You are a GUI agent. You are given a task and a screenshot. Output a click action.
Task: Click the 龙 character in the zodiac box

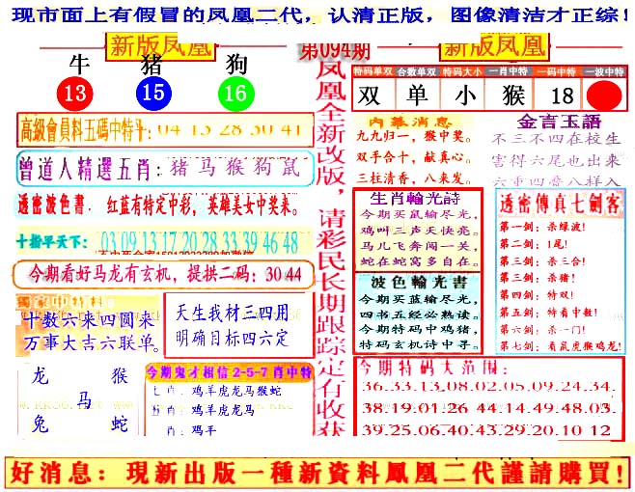click(x=41, y=376)
